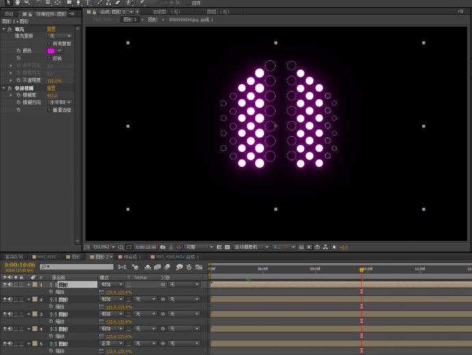
Task: Select the Type (T) tool
Action: [88, 3]
